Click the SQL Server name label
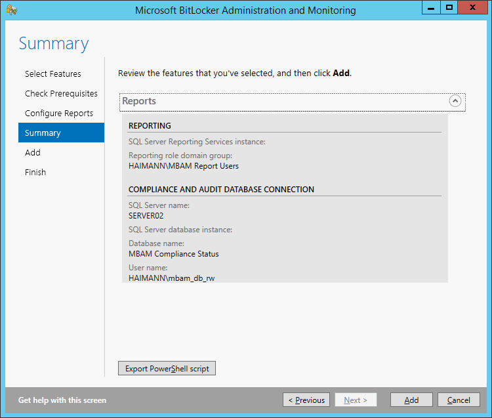The image size is (492, 418). [159, 205]
